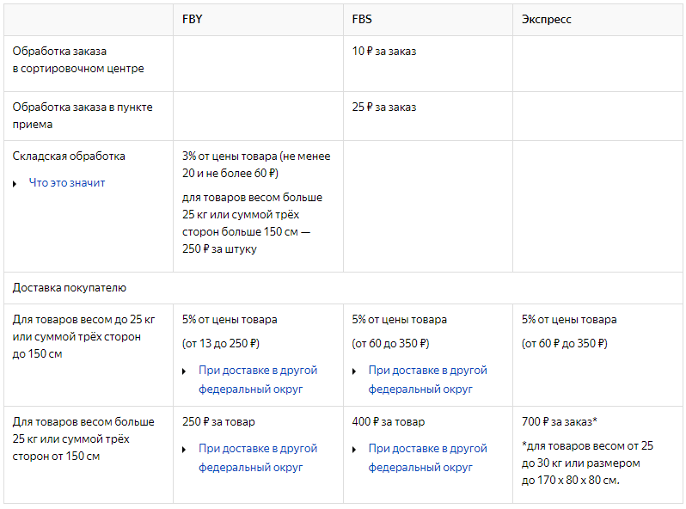The width and height of the screenshot is (686, 509).
Task: Click the "Доставка покупателю" section row
Action: (343, 288)
